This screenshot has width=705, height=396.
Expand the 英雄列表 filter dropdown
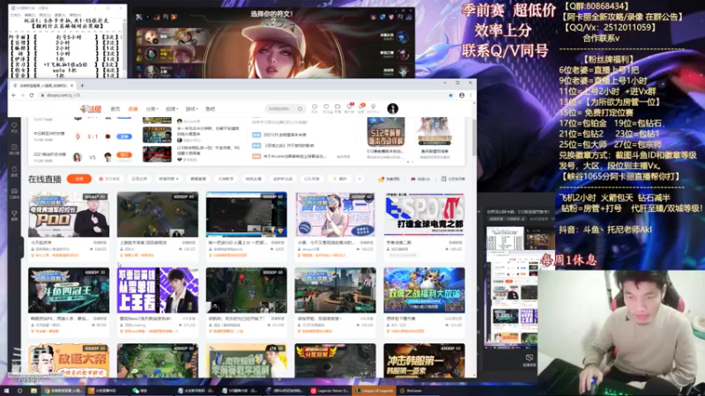click(x=168, y=179)
